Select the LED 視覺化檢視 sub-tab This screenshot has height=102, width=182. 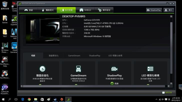[x=115, y=56]
